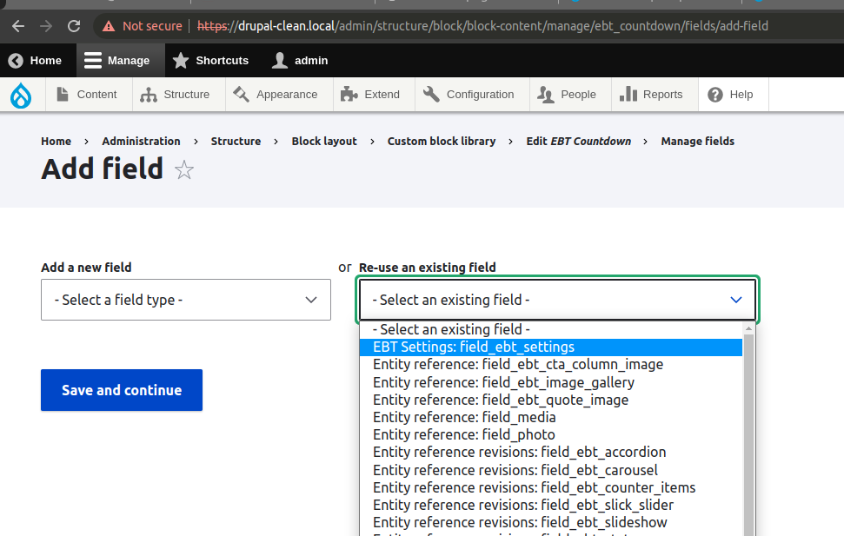Open the admin account label

tap(311, 60)
